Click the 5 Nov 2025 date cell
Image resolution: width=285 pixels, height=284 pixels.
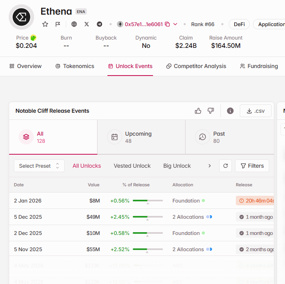[x=28, y=249]
